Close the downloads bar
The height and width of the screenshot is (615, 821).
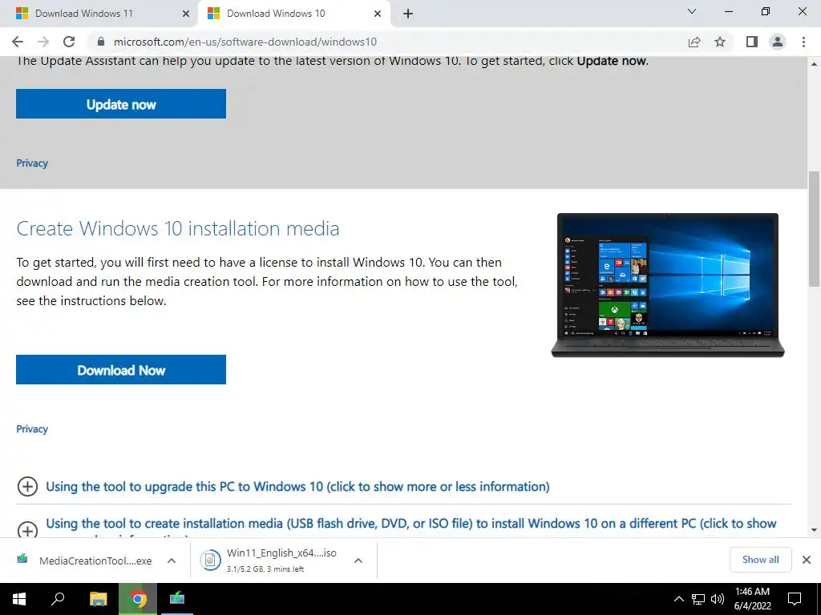(807, 560)
